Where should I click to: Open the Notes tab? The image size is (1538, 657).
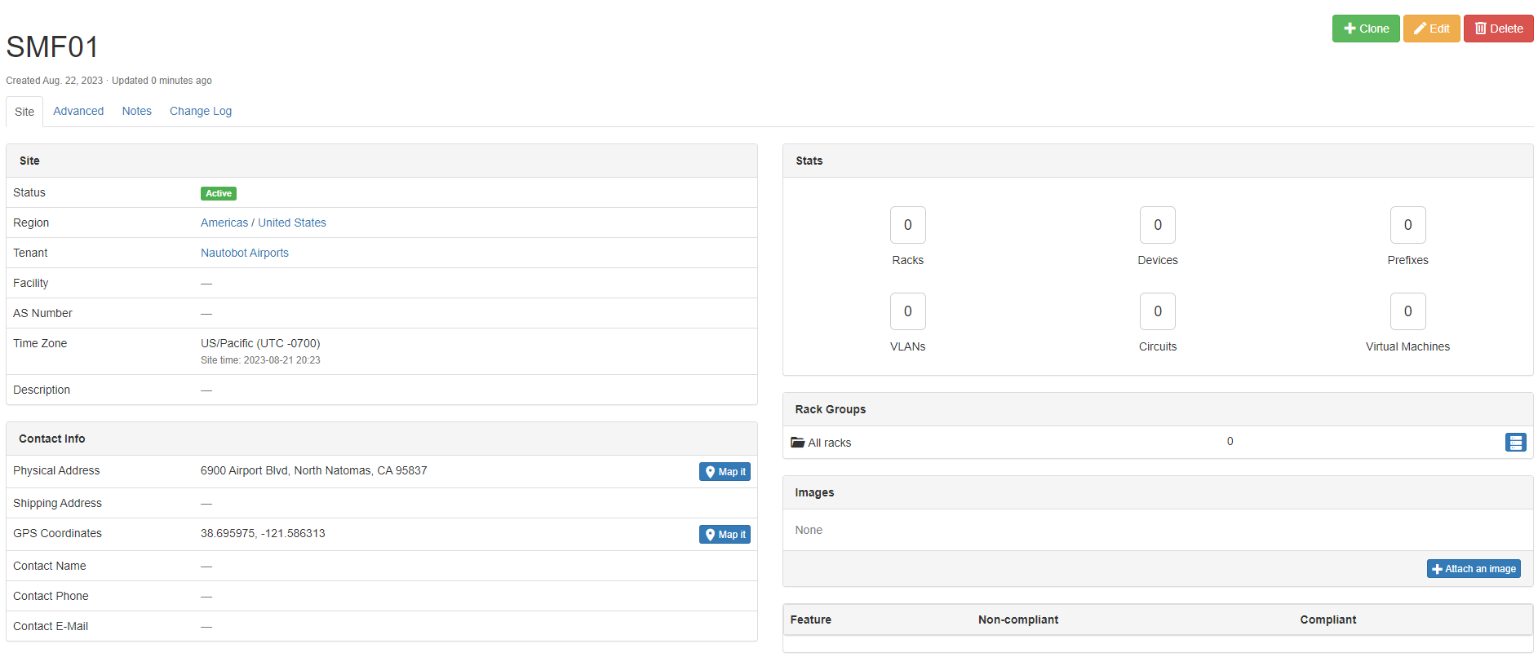tap(136, 112)
